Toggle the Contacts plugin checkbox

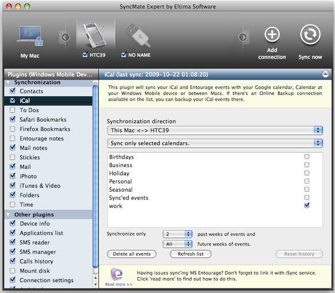(13, 91)
